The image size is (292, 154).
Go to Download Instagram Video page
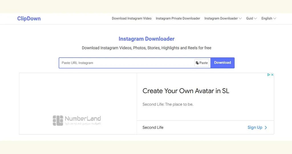(x=131, y=18)
